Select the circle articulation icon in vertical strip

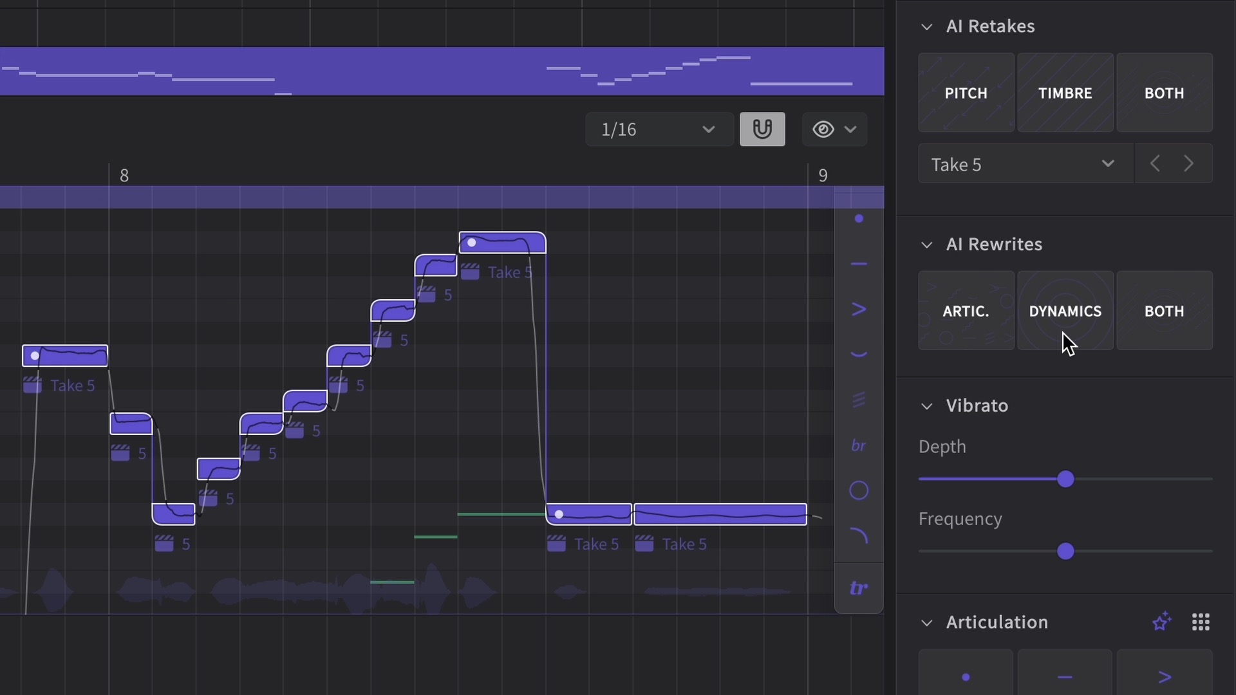tap(859, 490)
